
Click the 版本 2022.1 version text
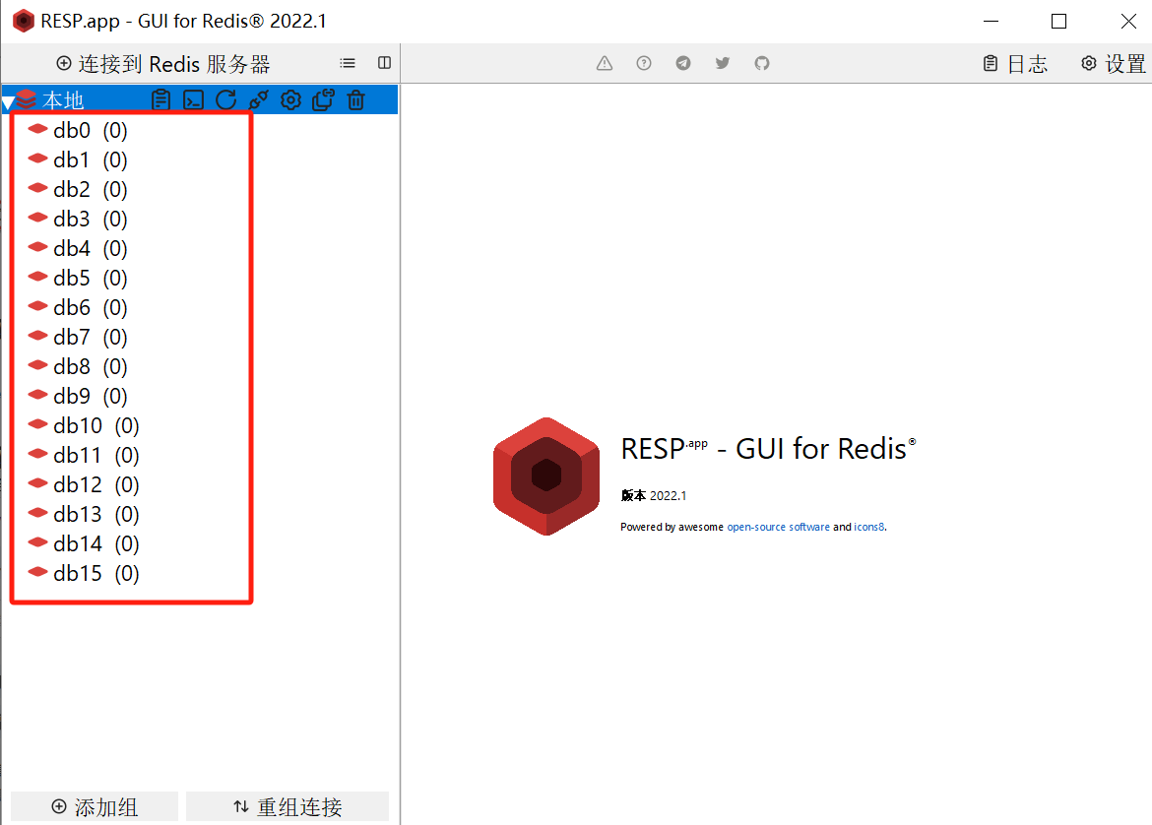(653, 496)
